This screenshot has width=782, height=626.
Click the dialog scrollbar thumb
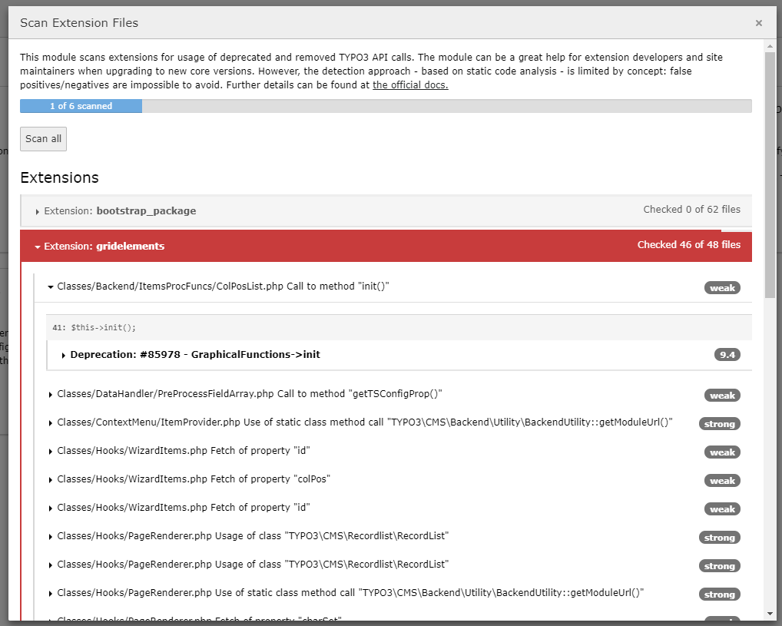pos(770,174)
